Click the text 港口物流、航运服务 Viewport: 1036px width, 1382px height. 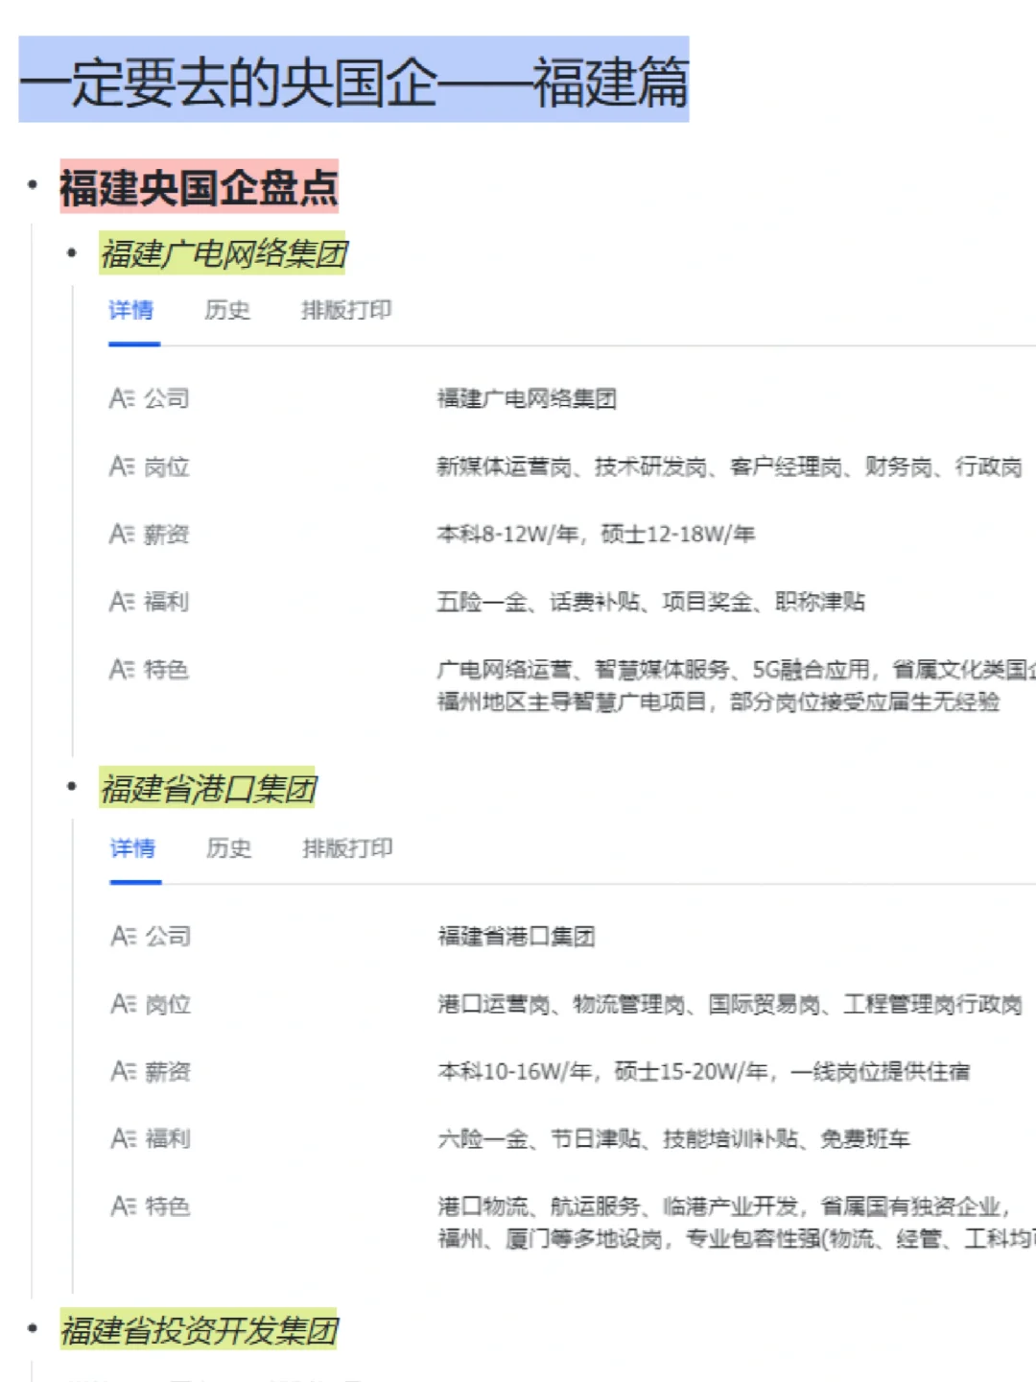539,1205
